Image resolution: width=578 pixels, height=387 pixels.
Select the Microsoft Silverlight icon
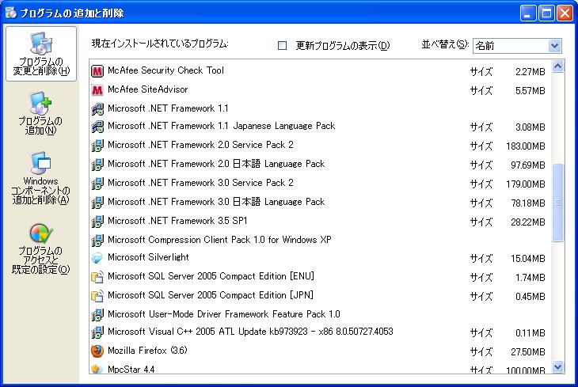click(x=97, y=258)
